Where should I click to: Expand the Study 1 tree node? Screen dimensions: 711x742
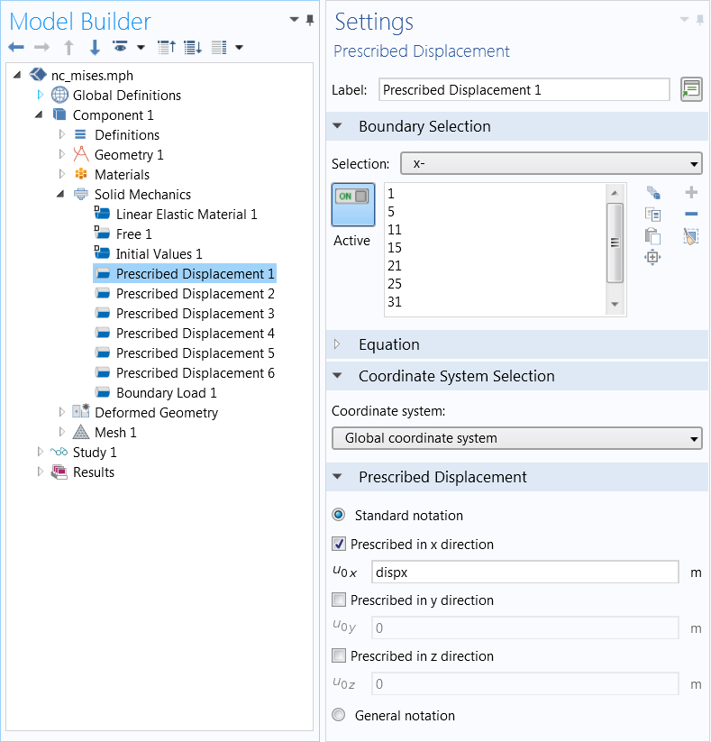coord(41,452)
